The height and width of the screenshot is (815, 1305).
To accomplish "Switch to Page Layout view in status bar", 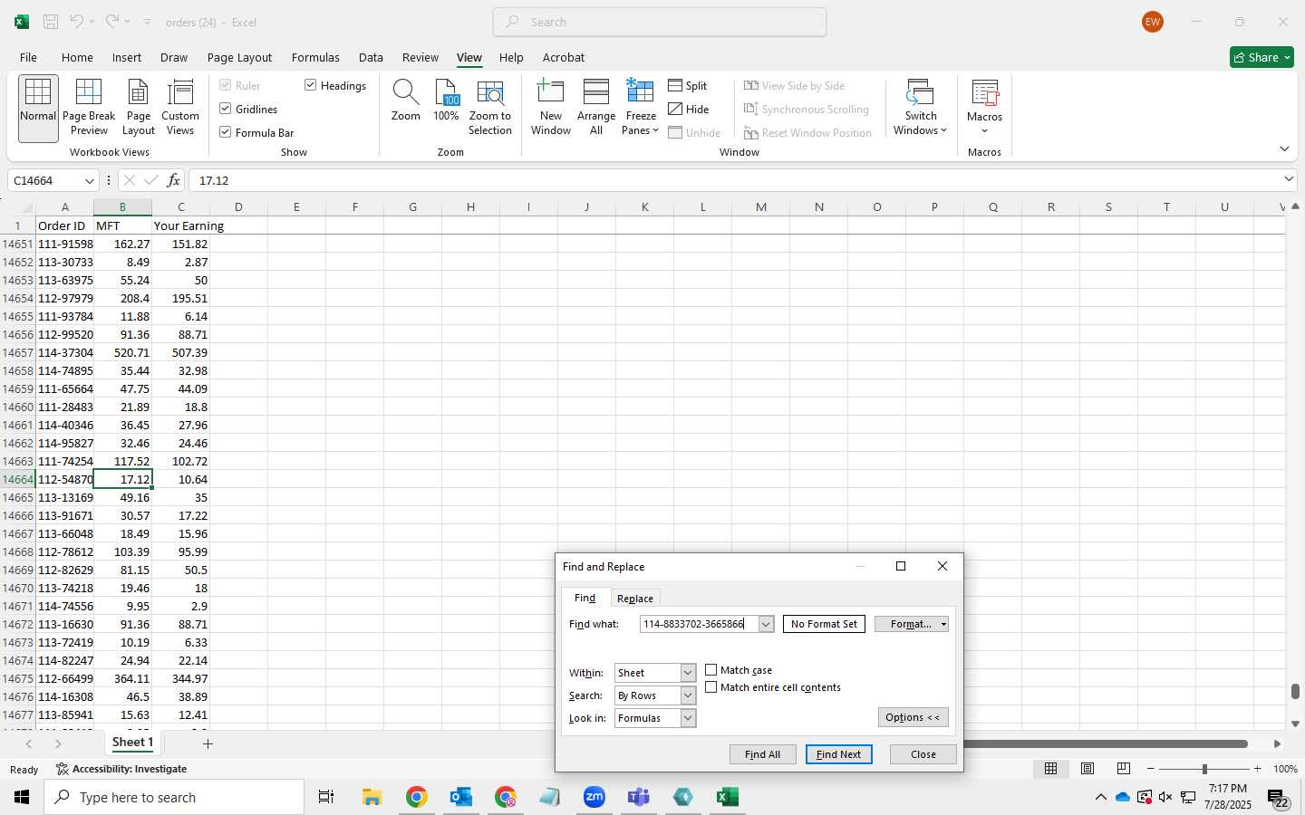I will pyautogui.click(x=1087, y=769).
